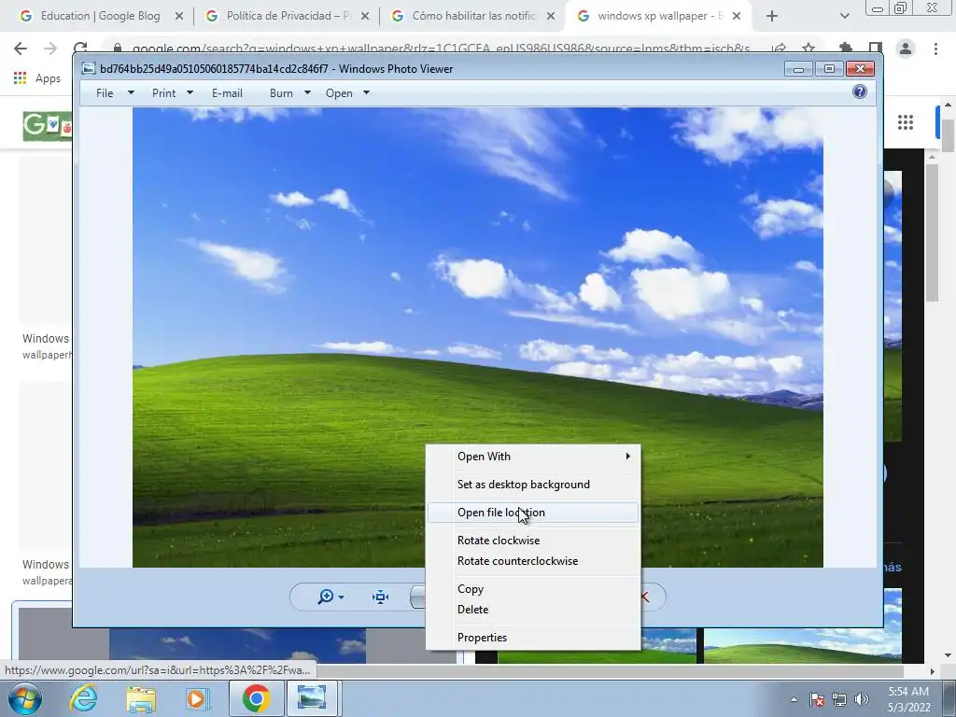The image size is (956, 717).
Task: Select Rotate clockwise in context menu
Action: [x=533, y=541]
